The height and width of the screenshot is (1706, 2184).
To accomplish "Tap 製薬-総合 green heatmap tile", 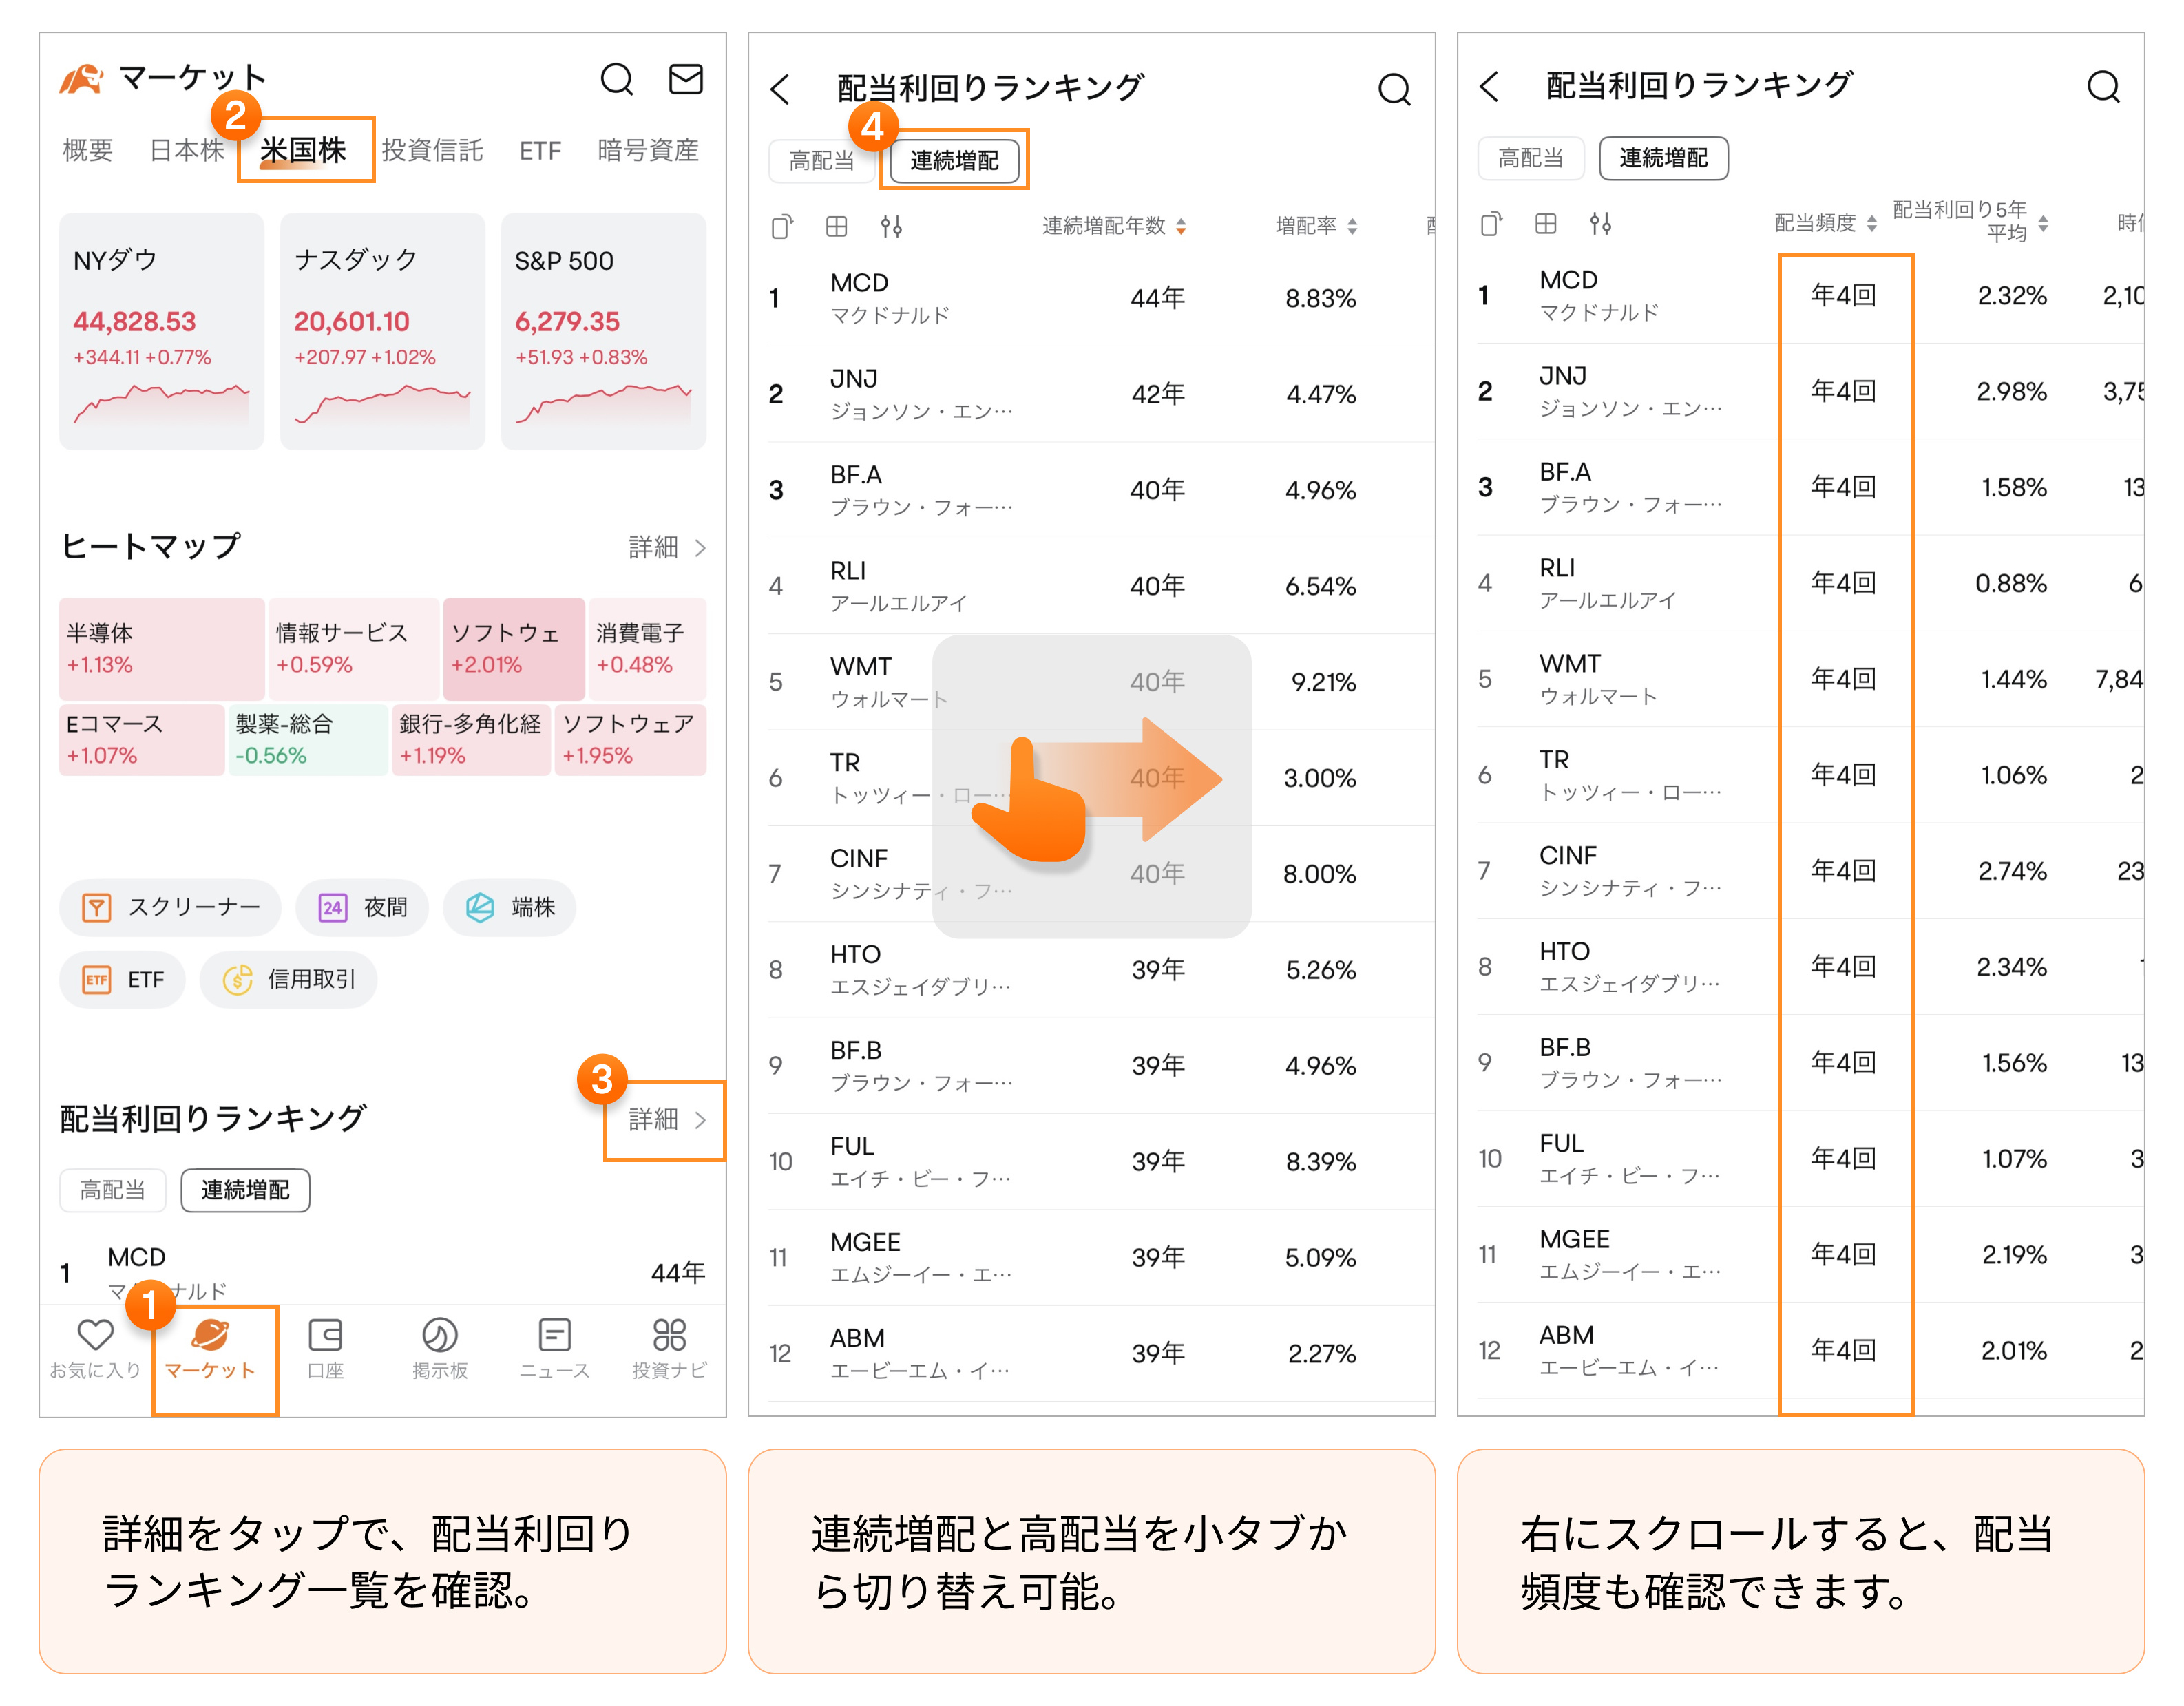I will click(308, 740).
